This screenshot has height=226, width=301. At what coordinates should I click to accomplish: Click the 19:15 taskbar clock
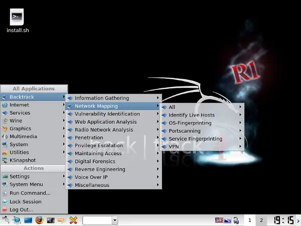284,220
